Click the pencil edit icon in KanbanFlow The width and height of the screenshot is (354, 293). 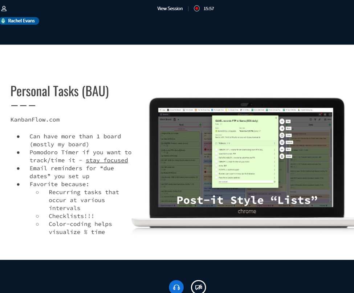tap(320, 120)
